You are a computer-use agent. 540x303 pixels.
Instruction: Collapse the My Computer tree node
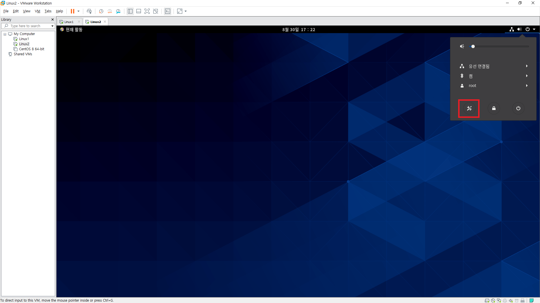point(5,34)
